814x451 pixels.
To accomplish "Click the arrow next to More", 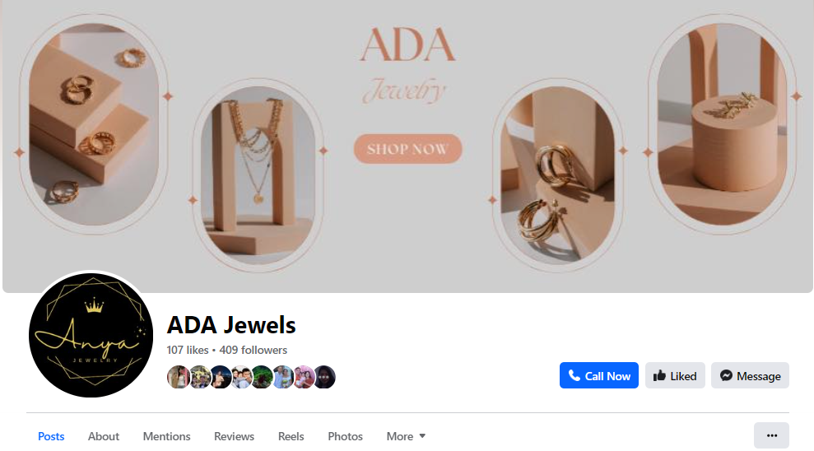I will point(422,436).
